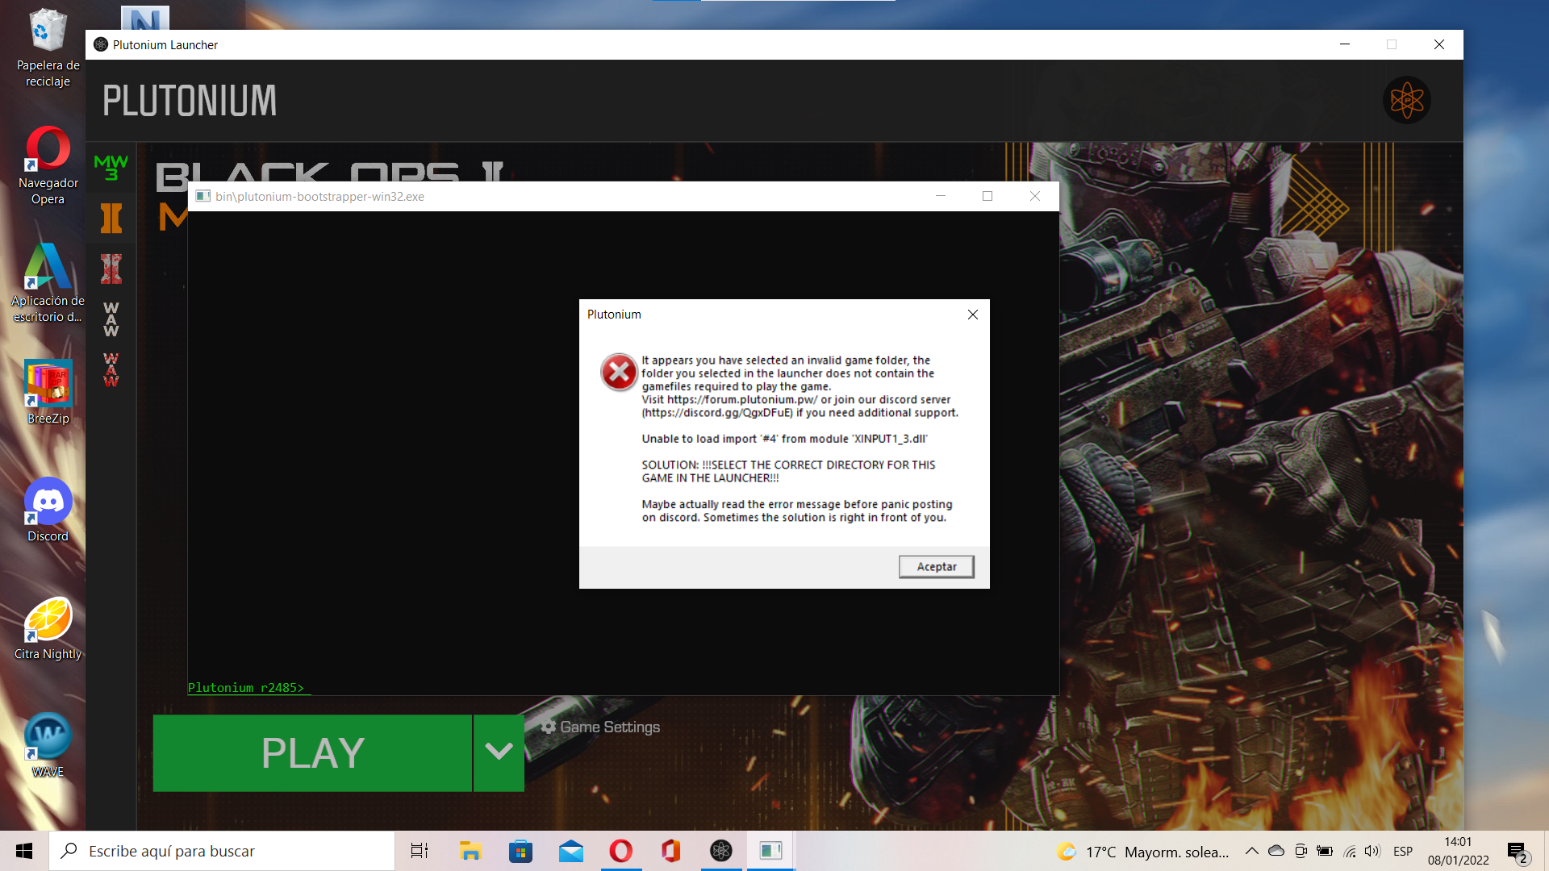This screenshot has width=1549, height=871.
Task: Switch to bootstrapper console taskbar icon
Action: coord(771,851)
